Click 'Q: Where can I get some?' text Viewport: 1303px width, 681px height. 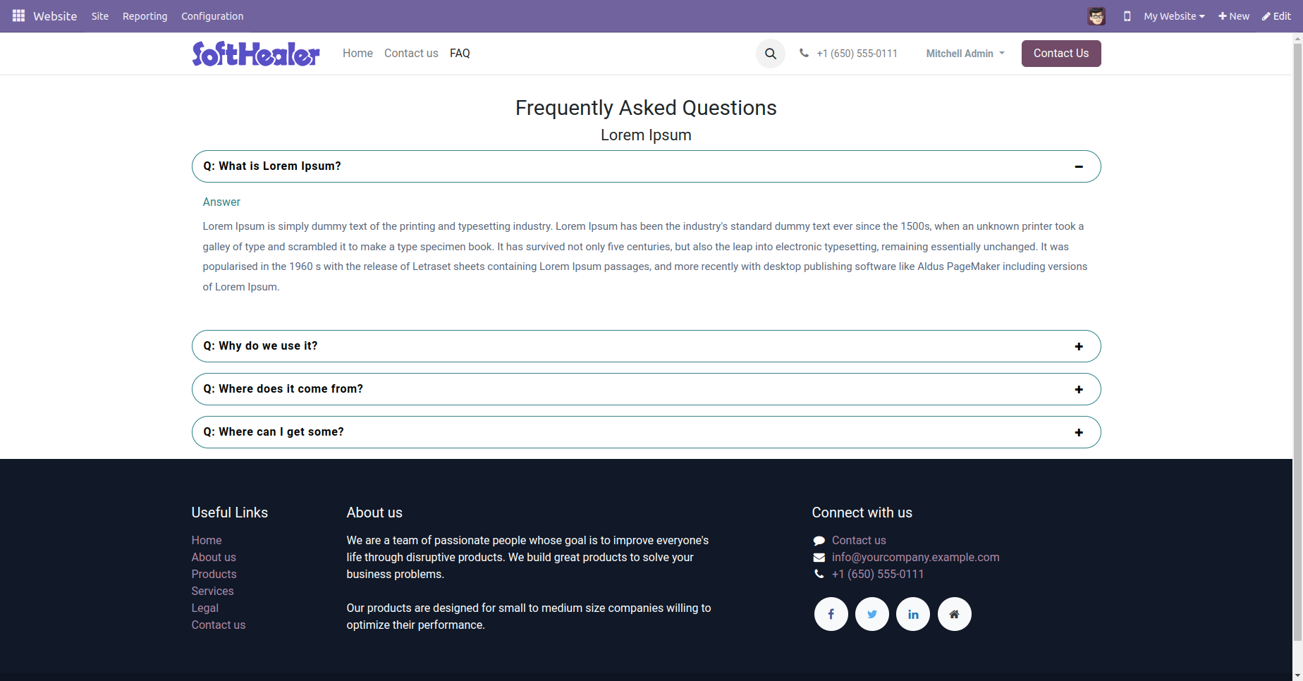(x=274, y=432)
